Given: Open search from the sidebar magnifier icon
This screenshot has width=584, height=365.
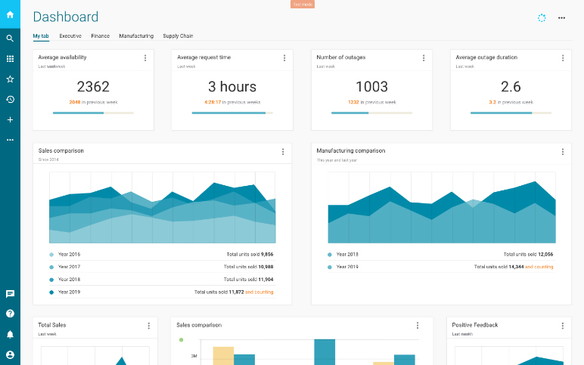Looking at the screenshot, I should click(10, 39).
